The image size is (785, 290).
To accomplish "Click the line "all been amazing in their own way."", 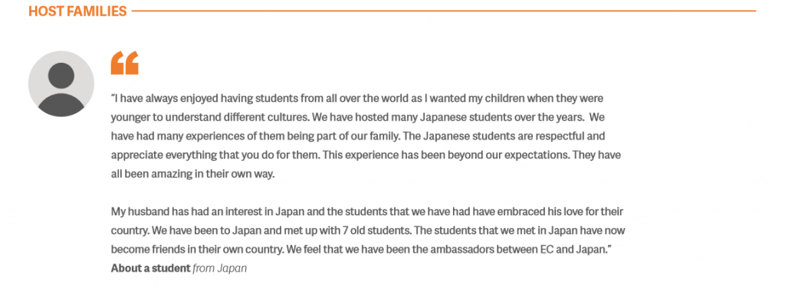I will (192, 174).
